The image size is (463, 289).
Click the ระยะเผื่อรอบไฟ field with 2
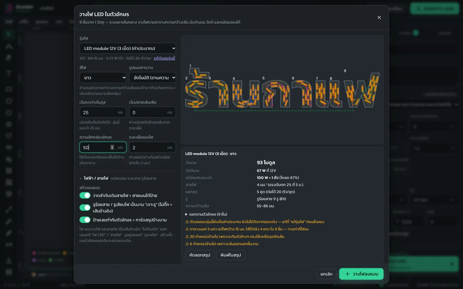pos(153,147)
